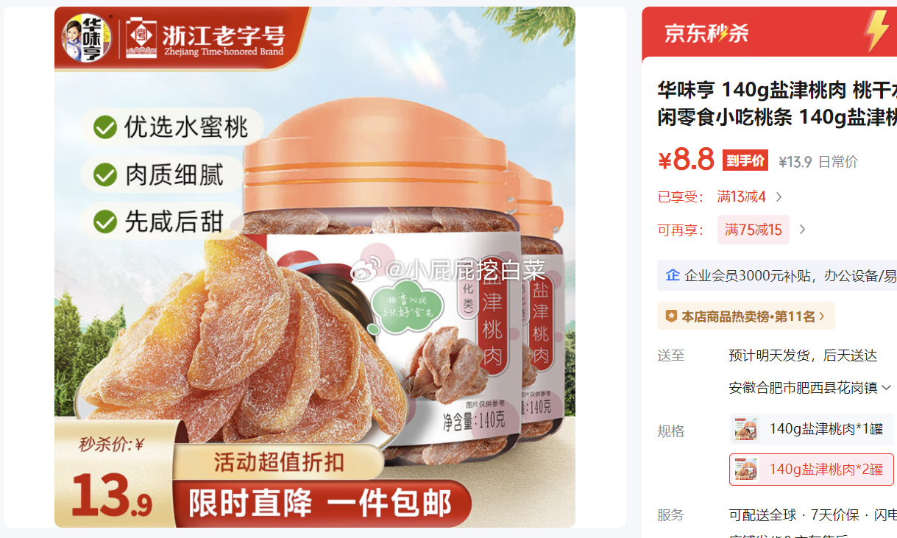The height and width of the screenshot is (538, 897).
Task: Click the green checkmark beside 优选水蜜桃
Action: click(x=105, y=128)
